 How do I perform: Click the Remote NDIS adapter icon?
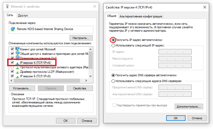(13, 29)
